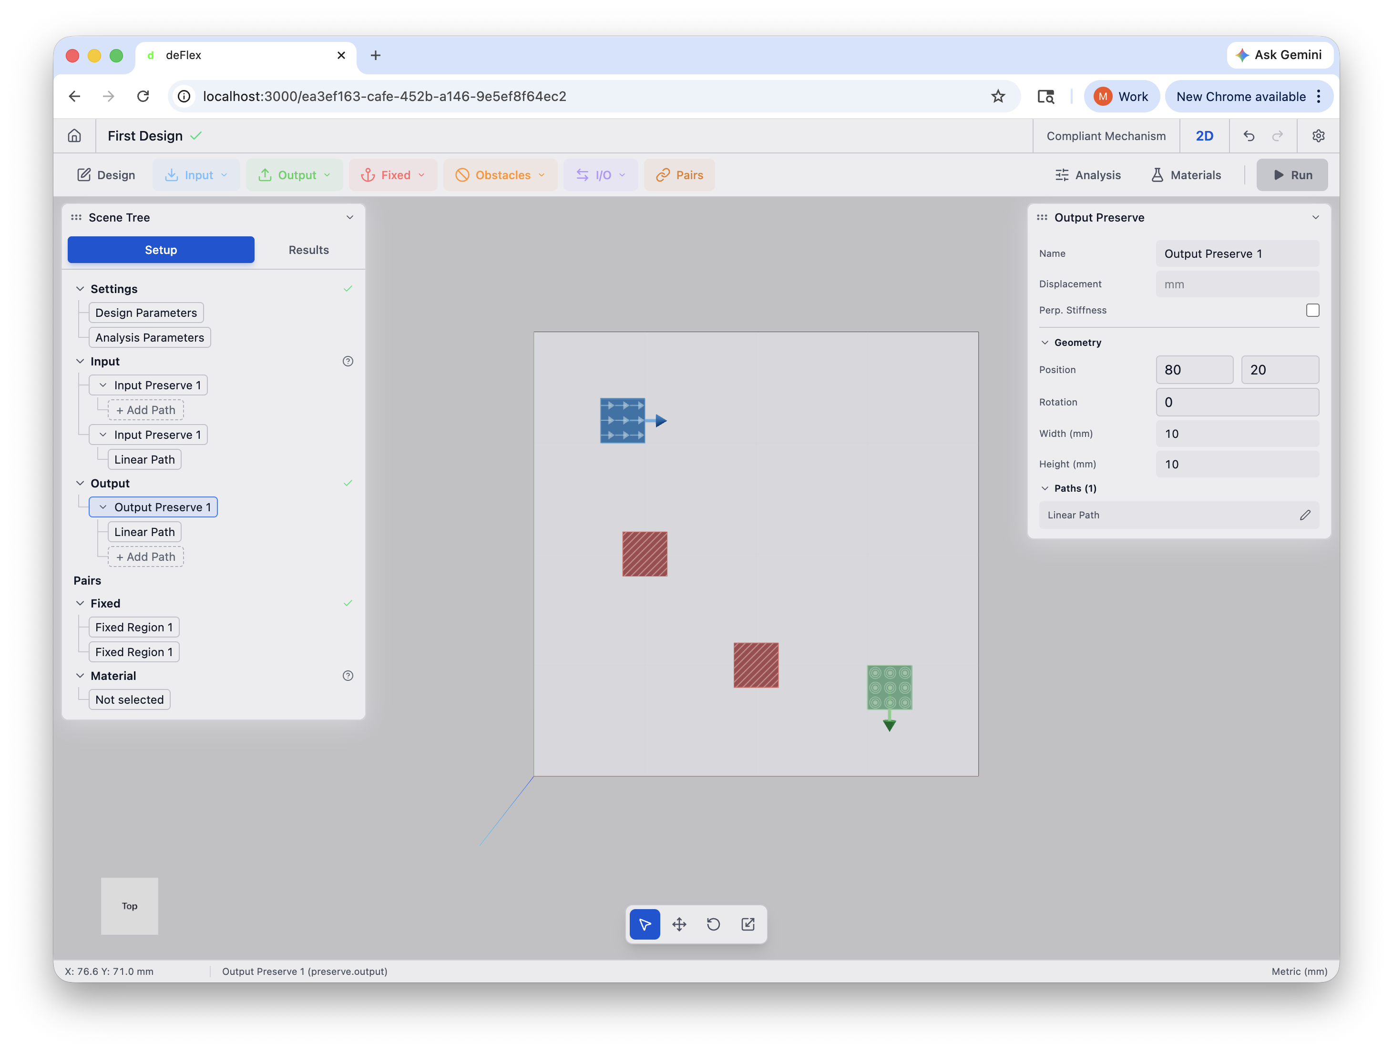
Task: Go to the home icon in app header
Action: (74, 136)
